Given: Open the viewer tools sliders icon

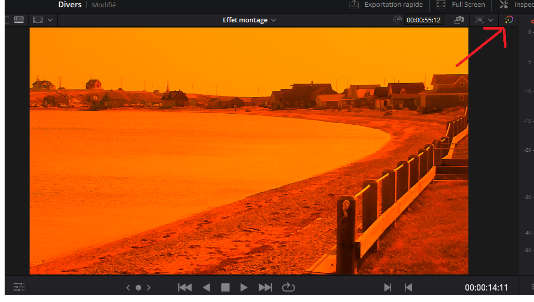Looking at the screenshot, I should tap(19, 287).
